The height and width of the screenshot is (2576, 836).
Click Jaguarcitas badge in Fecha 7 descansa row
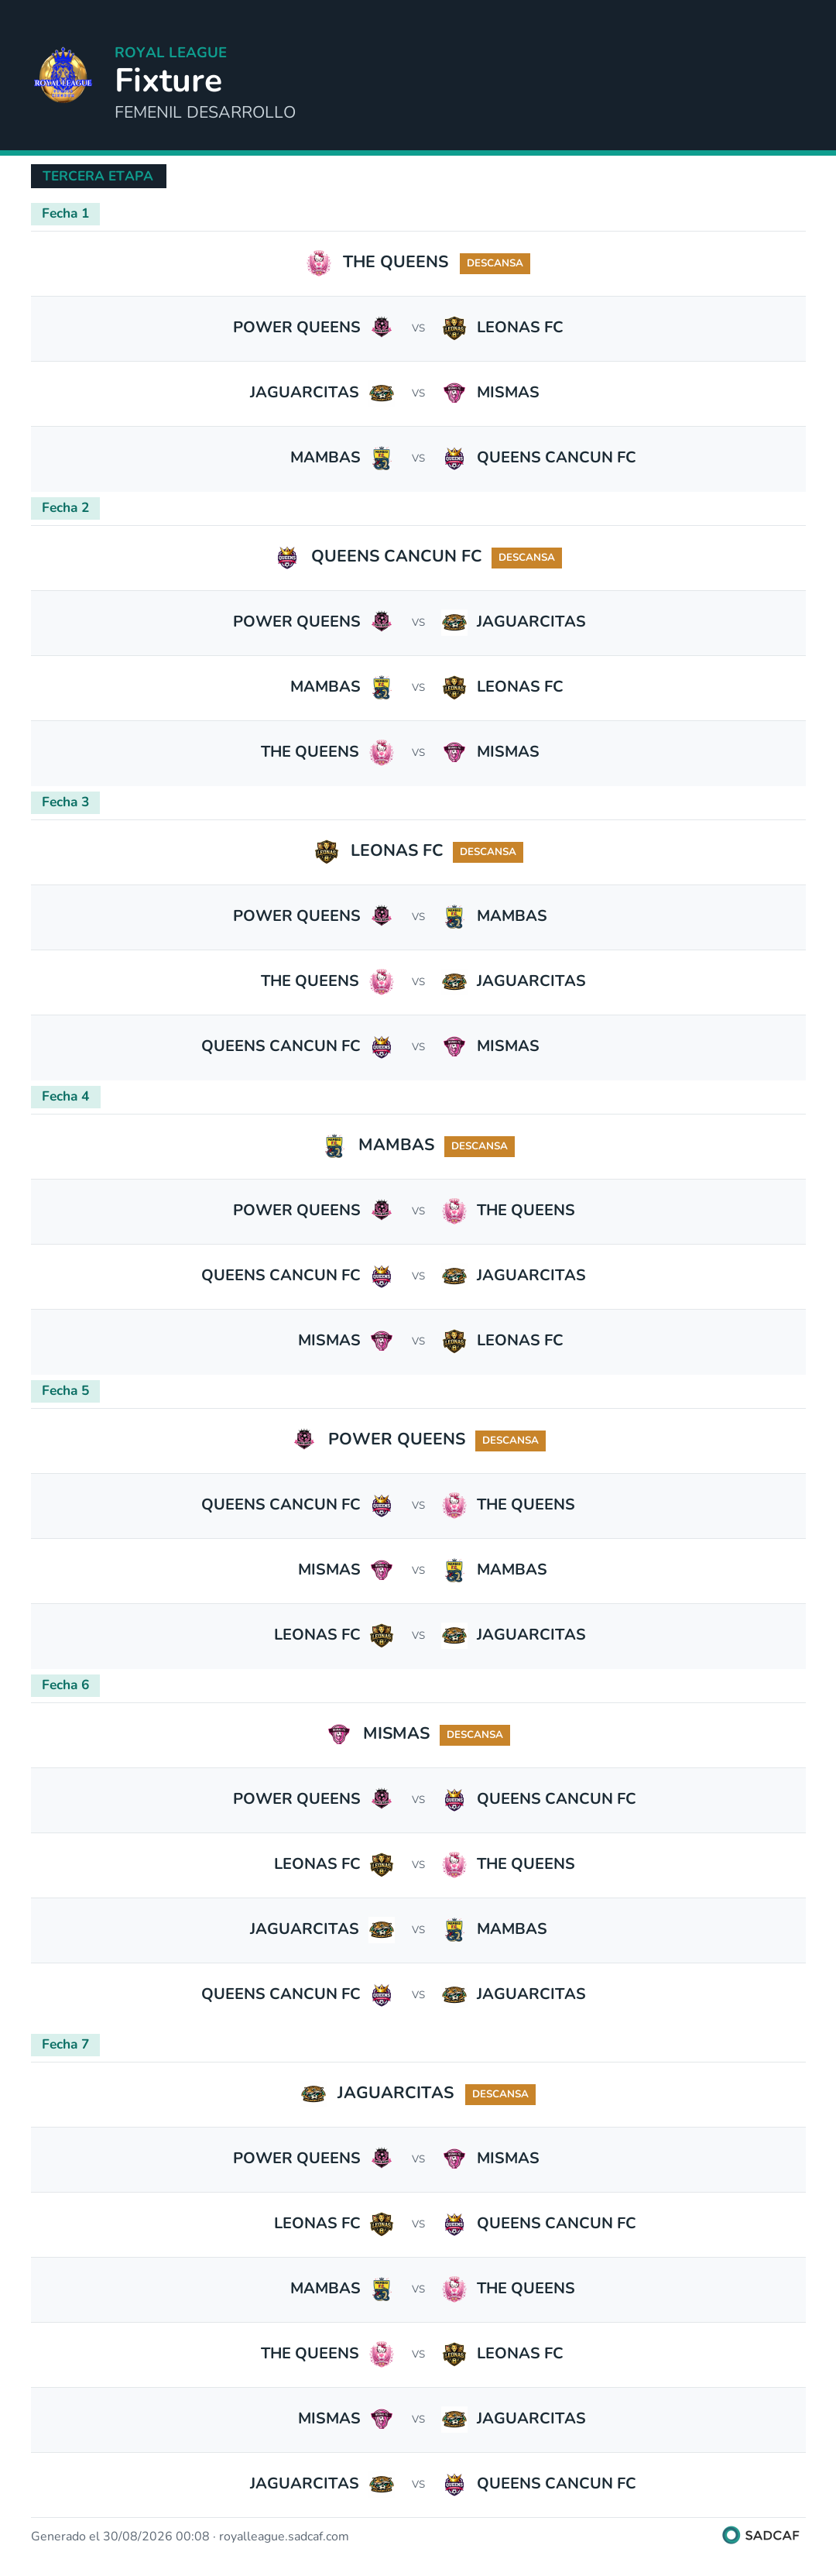[x=313, y=2093]
